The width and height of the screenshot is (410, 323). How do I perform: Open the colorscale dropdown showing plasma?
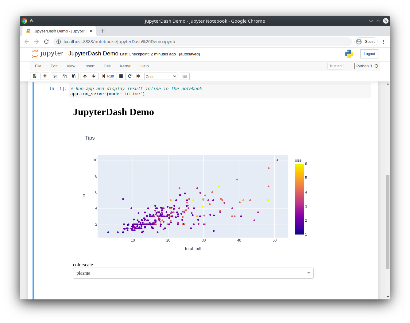193,273
